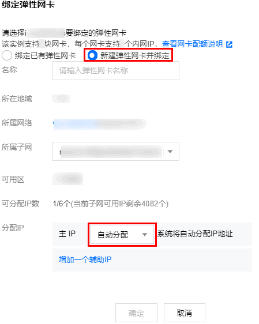Open the 主 IP 自动分配 dropdown

tap(122, 235)
